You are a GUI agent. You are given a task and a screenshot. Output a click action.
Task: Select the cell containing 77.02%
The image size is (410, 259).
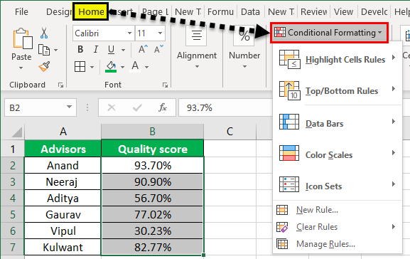[x=153, y=214]
